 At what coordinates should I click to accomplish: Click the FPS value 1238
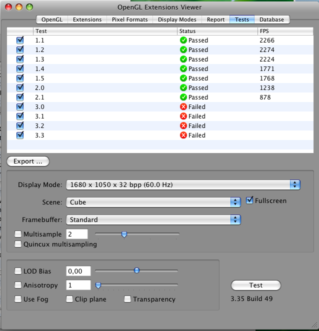[x=267, y=87]
